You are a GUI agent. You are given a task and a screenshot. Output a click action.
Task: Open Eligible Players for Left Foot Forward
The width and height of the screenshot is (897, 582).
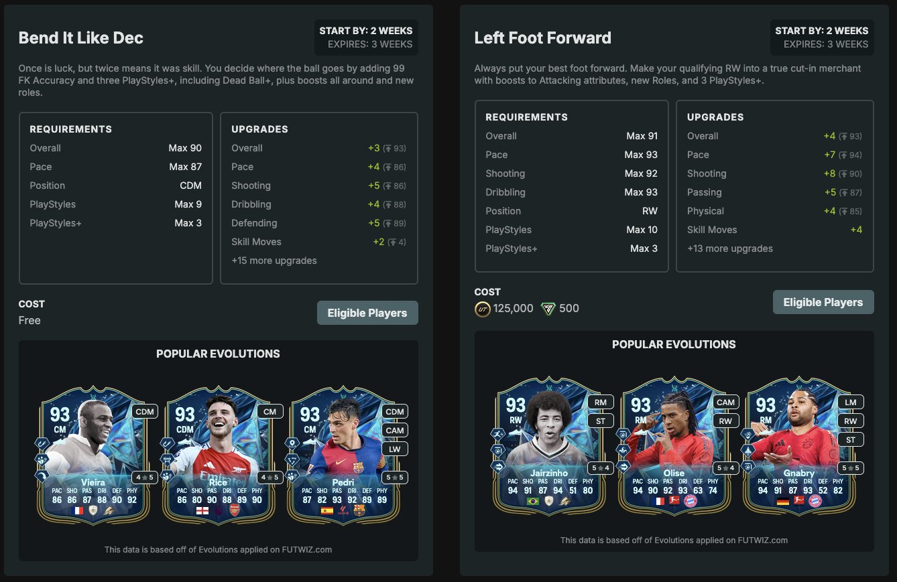(823, 302)
